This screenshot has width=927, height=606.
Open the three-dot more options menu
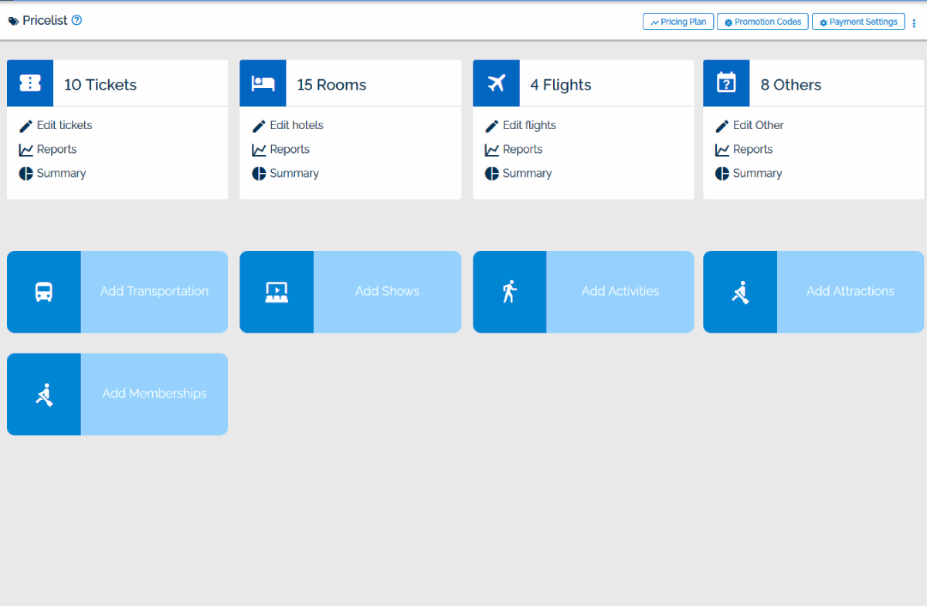pos(914,23)
